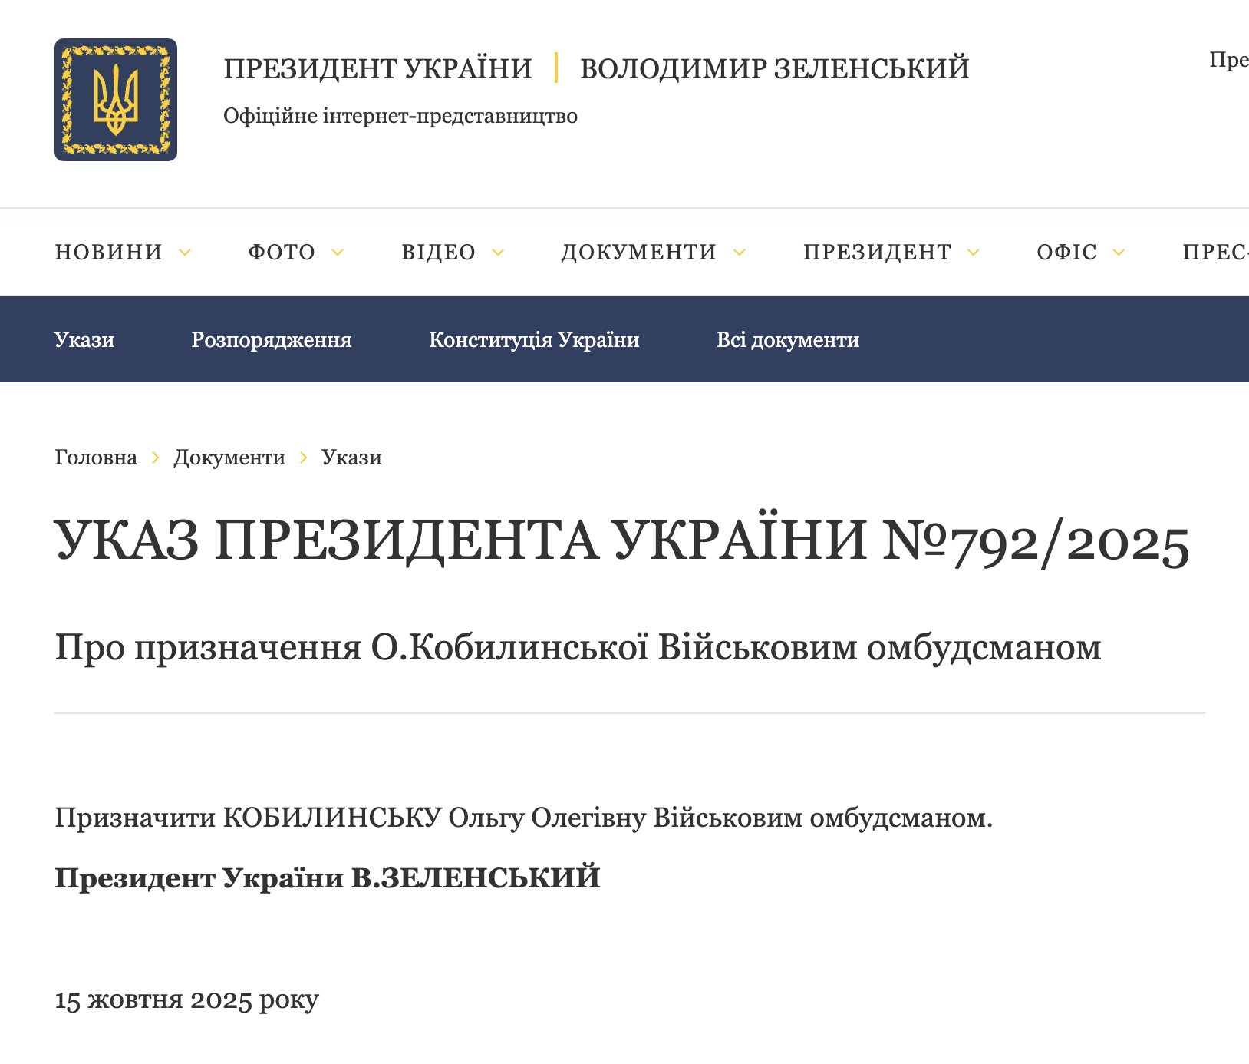Expand the ПРЕЗИДЕНТ dropdown chevron
Image resolution: width=1249 pixels, height=1064 pixels.
click(x=974, y=252)
